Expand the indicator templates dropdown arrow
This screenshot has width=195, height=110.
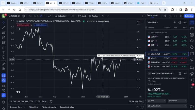[69, 16]
